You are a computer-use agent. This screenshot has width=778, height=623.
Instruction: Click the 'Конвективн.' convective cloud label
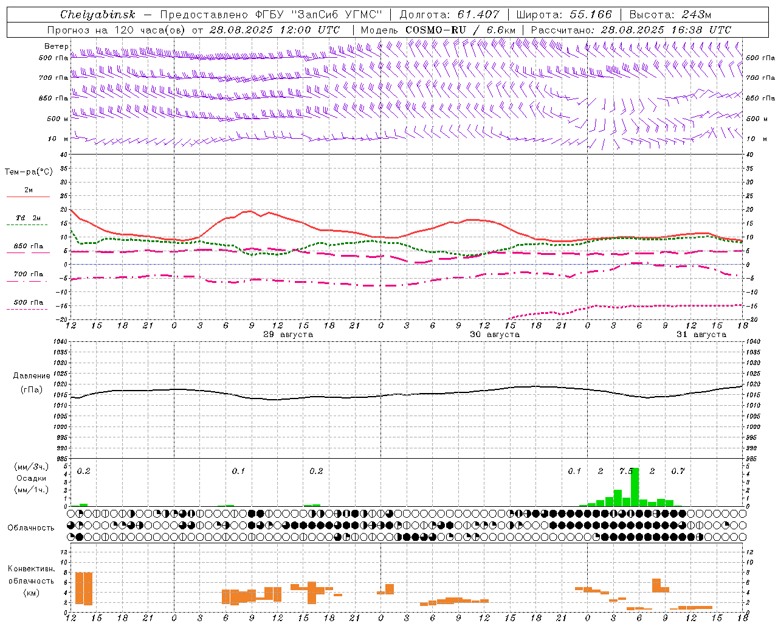32,569
